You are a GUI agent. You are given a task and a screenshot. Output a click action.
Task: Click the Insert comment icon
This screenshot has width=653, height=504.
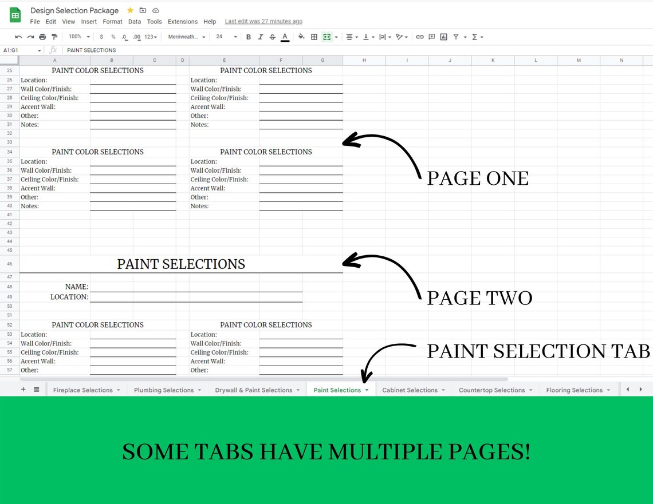432,37
